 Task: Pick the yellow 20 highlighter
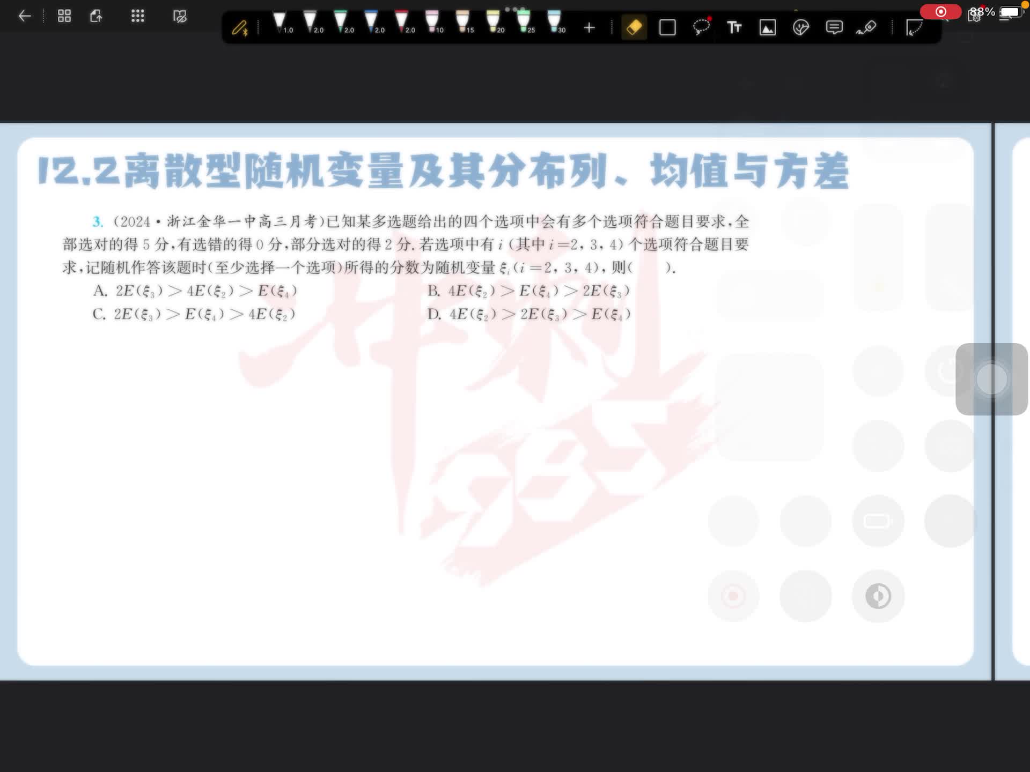click(x=493, y=23)
